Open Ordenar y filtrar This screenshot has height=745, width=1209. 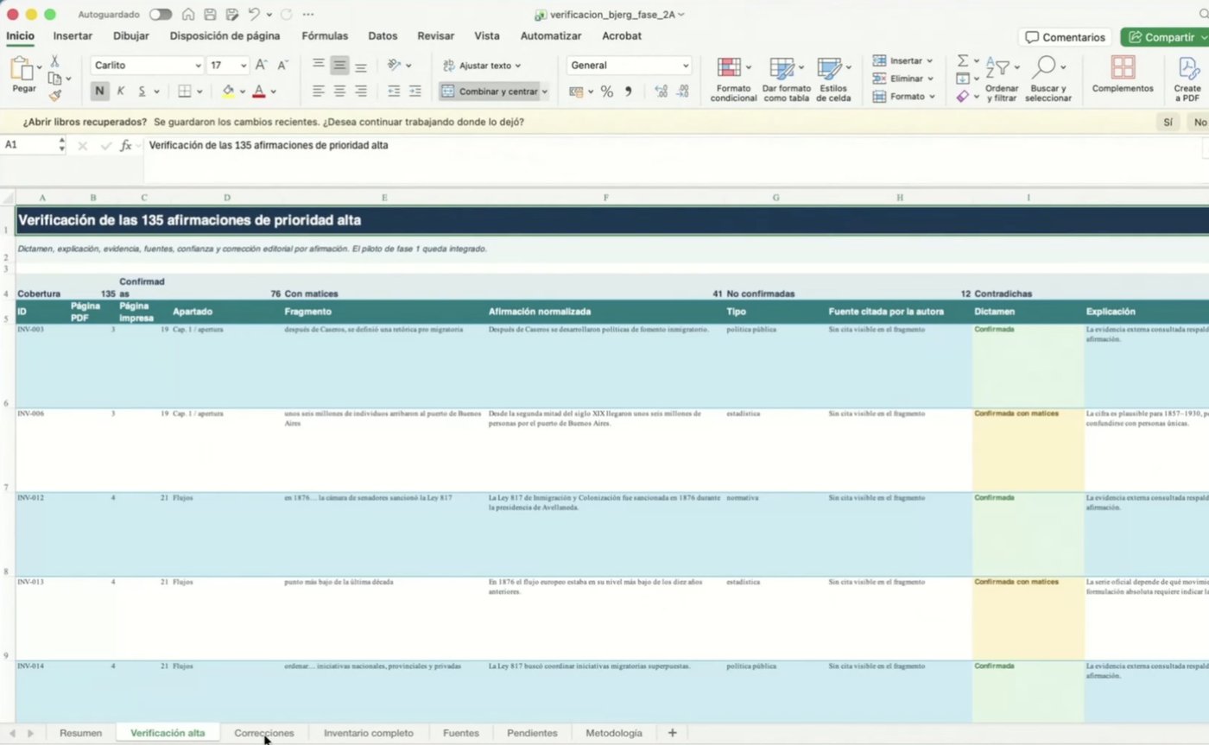(x=1003, y=79)
